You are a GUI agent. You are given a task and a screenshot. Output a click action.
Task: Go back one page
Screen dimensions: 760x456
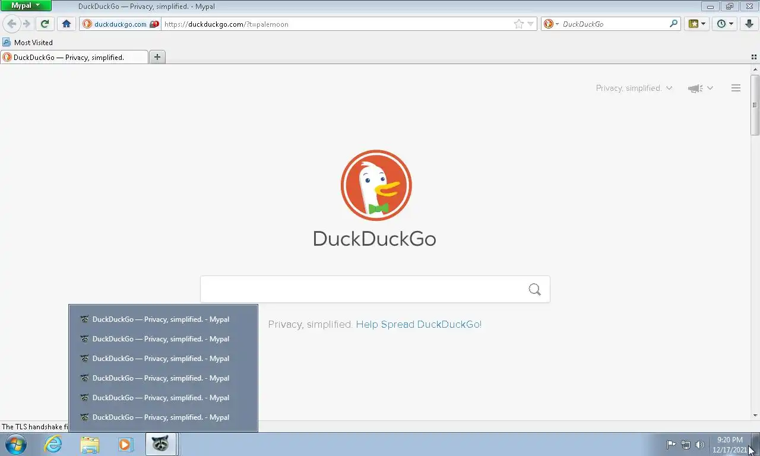pos(11,24)
